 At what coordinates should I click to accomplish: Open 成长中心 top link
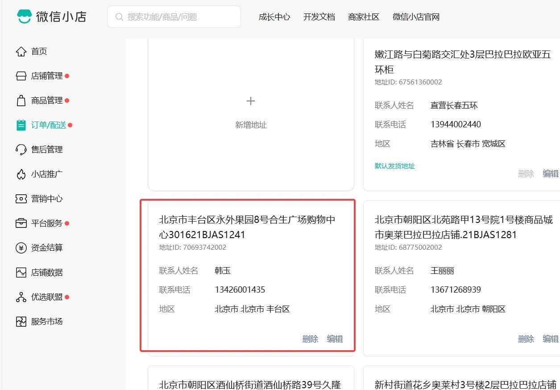click(274, 17)
